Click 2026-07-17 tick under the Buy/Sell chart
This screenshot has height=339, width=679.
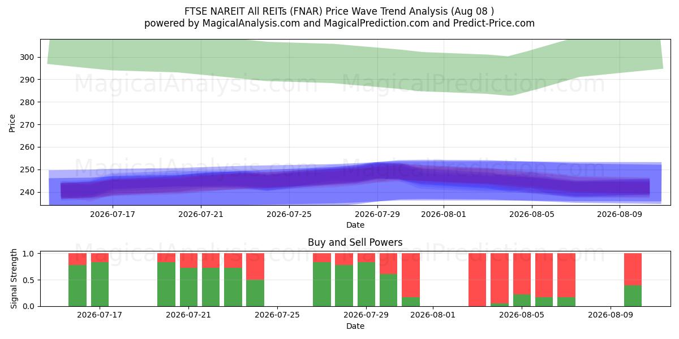tap(100, 315)
